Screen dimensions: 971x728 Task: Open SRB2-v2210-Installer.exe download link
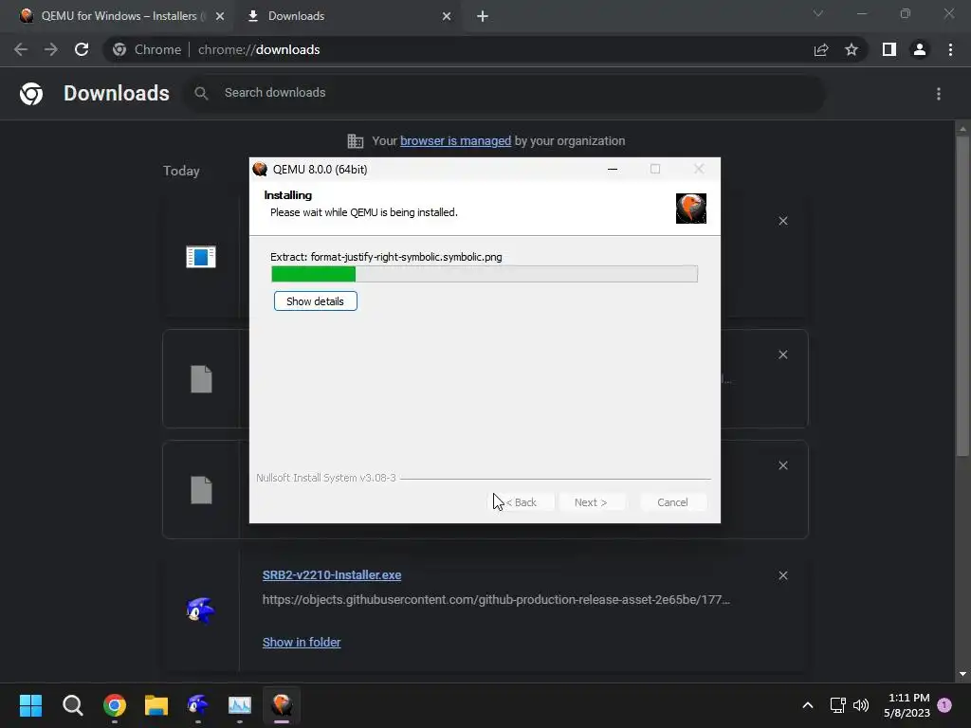(x=332, y=575)
